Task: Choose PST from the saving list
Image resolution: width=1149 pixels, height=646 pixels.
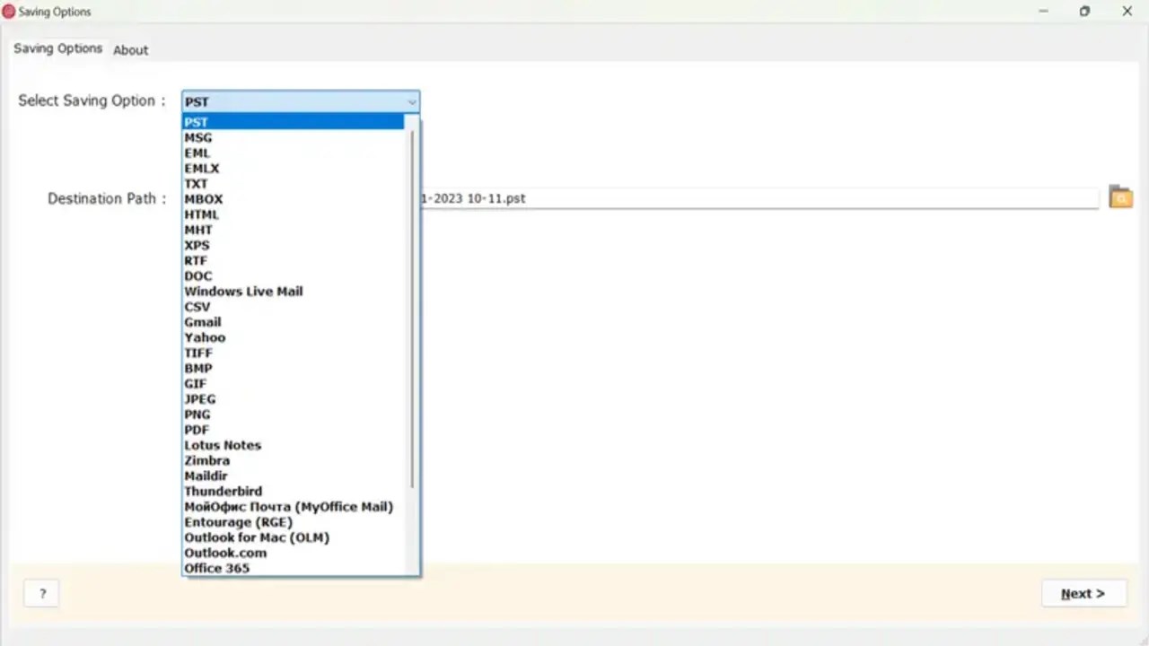Action: 294,122
